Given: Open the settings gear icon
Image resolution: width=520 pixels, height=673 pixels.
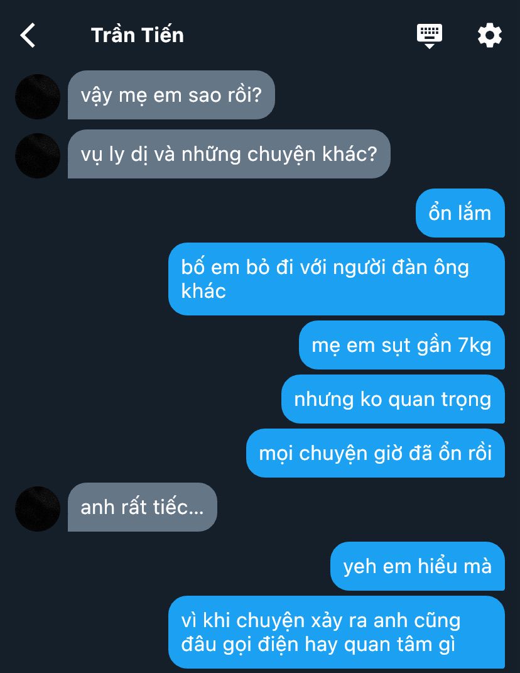Looking at the screenshot, I should tap(489, 35).
